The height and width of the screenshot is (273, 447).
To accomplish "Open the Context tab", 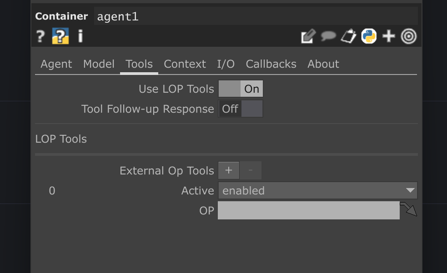I will point(185,64).
